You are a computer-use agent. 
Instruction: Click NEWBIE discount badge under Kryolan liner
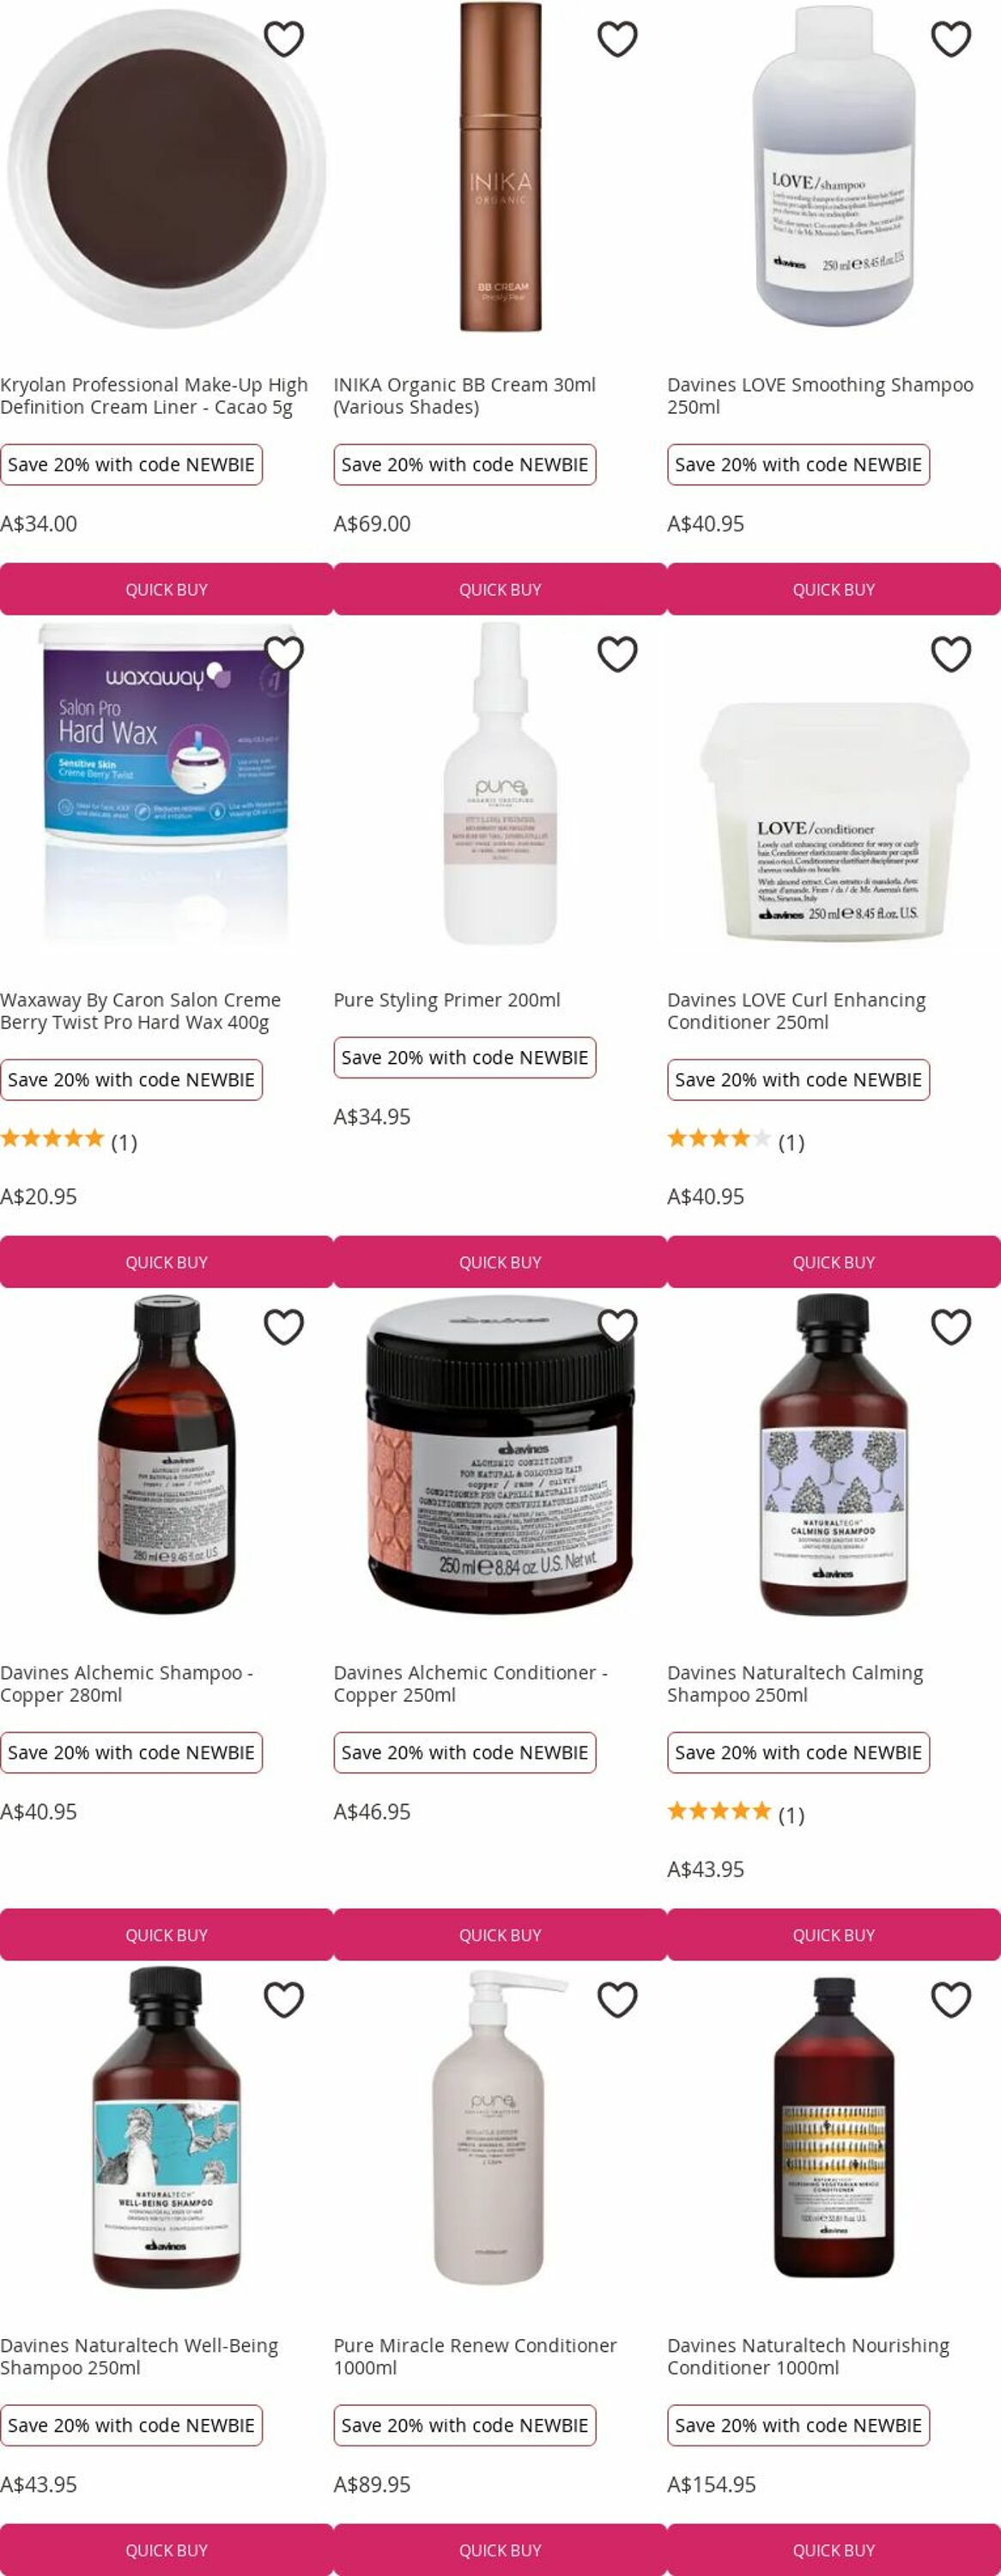131,465
